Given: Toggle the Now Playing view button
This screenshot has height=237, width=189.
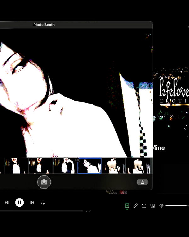Looking at the screenshot, I should coord(127,206).
